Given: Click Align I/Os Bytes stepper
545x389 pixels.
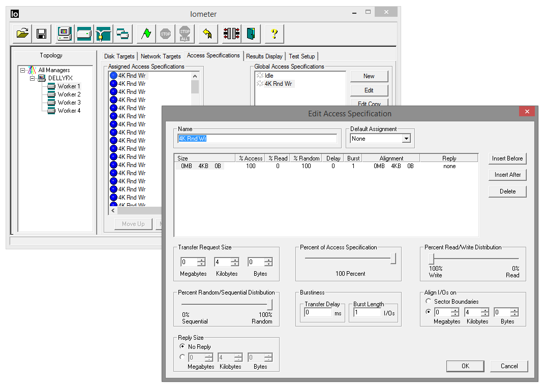Looking at the screenshot, I should click(x=515, y=312).
